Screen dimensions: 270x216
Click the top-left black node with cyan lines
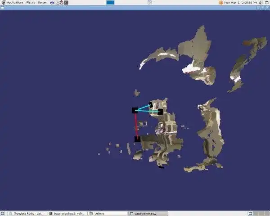135,110
